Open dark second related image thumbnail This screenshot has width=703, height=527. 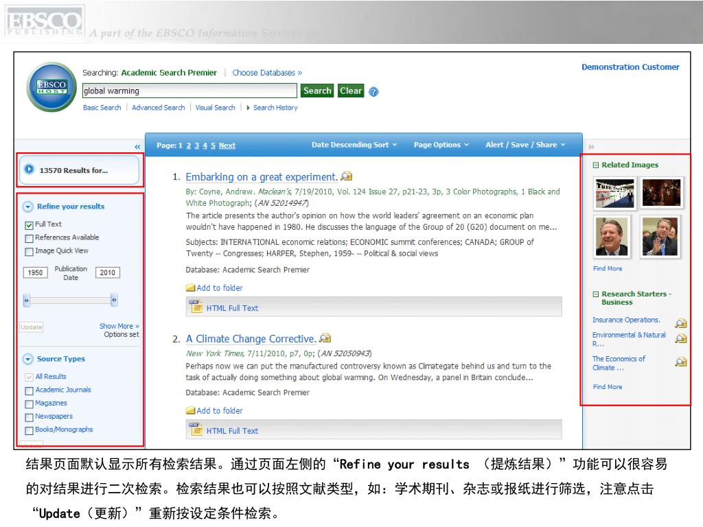pos(662,193)
